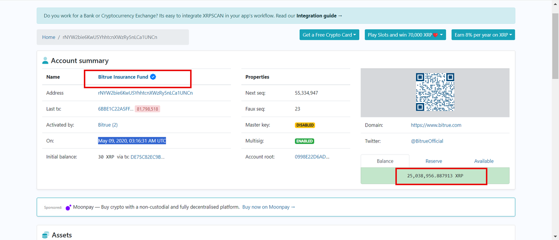
Task: Open domain https://www.bitrue.com link
Action: [x=436, y=125]
